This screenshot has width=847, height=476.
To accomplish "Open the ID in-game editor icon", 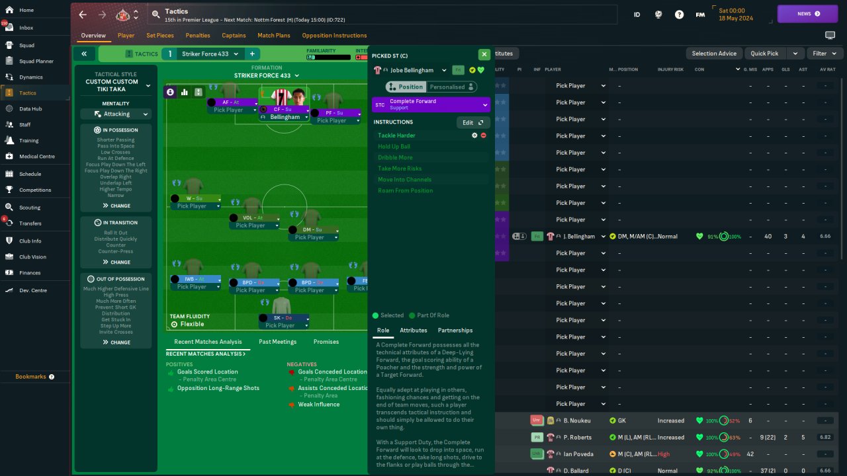I will [x=637, y=15].
